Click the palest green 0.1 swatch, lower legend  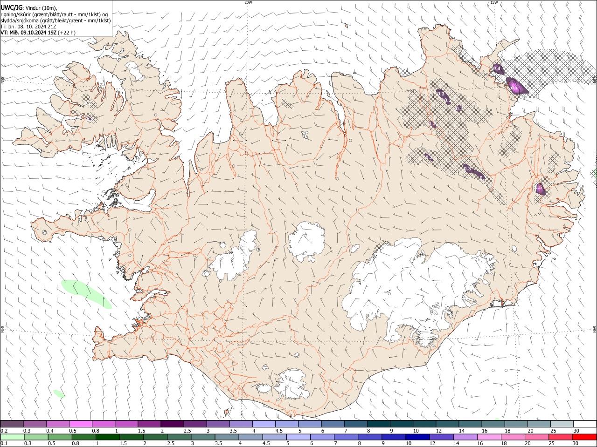tap(12, 437)
